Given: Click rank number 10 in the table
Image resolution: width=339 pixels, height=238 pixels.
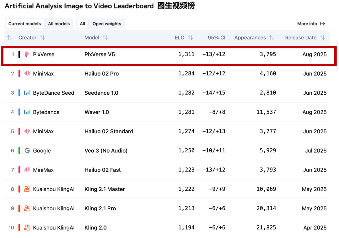Looking at the screenshot, I should pyautogui.click(x=11, y=228).
